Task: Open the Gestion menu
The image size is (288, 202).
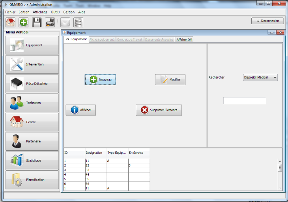Action: pyautogui.click(x=69, y=12)
